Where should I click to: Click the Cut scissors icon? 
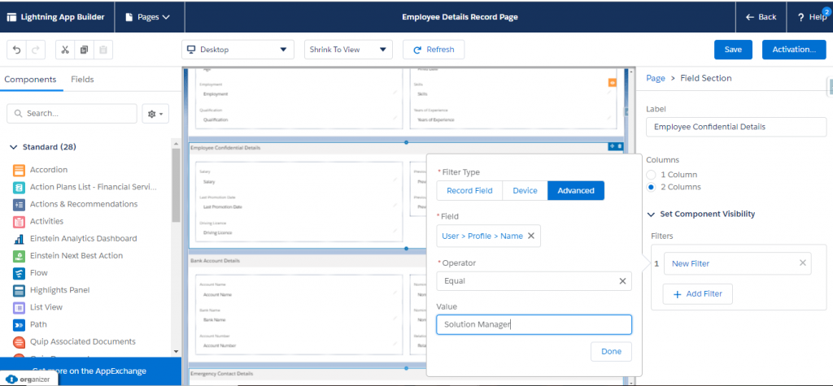(x=65, y=50)
